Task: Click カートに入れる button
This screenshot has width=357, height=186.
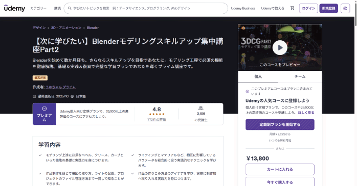Action: point(280,169)
